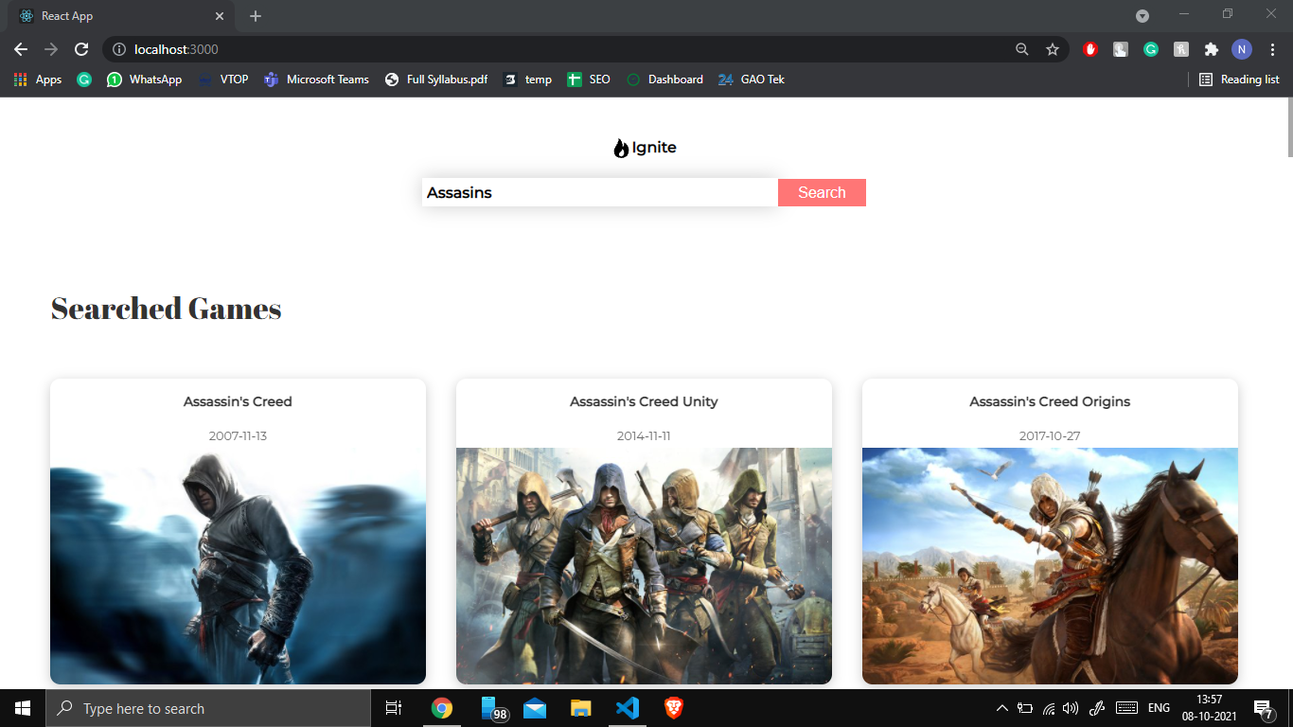
Task: Go back using the browser back arrow
Action: (21, 49)
